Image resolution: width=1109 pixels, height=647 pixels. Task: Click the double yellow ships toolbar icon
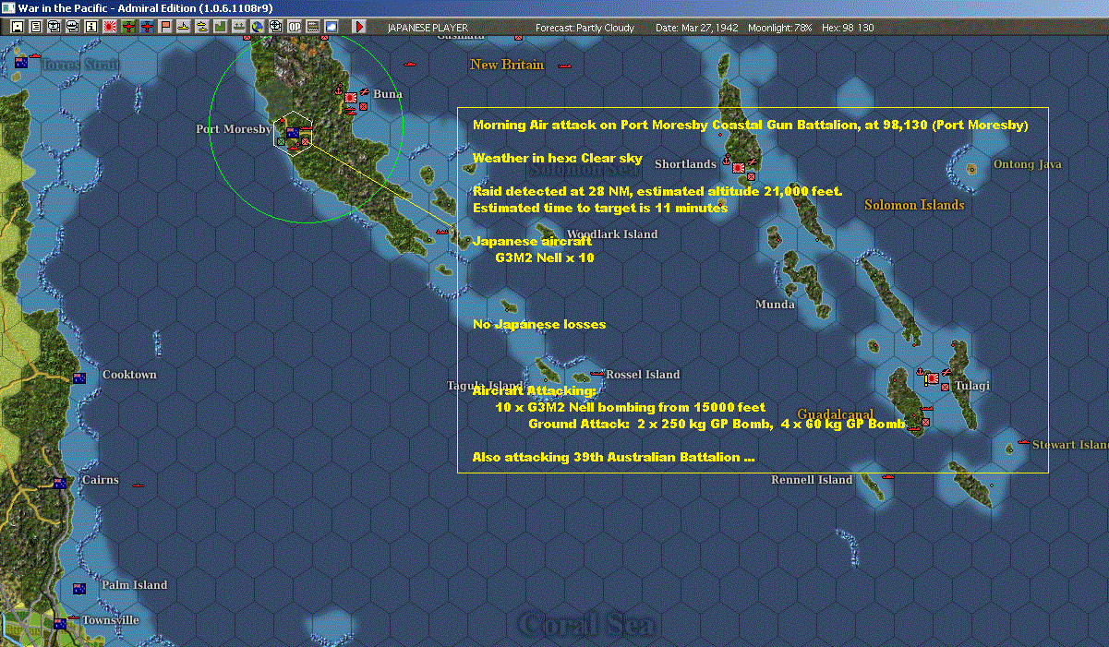201,27
